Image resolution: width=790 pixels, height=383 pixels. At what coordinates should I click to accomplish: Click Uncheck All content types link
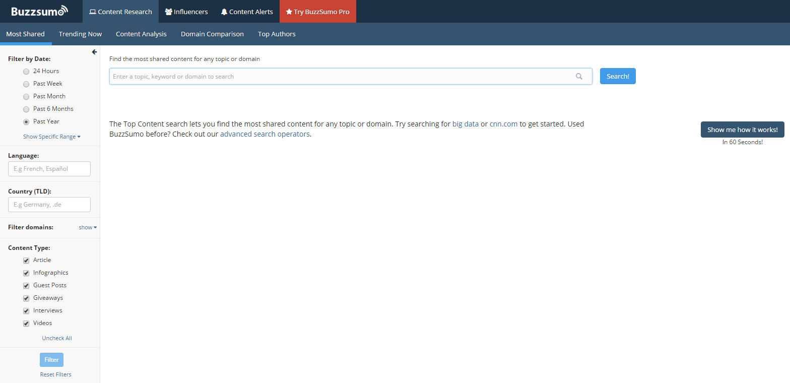point(57,338)
